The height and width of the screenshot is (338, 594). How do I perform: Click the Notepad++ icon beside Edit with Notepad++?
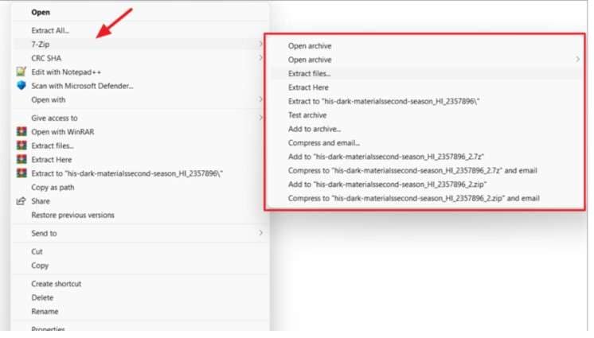point(21,71)
